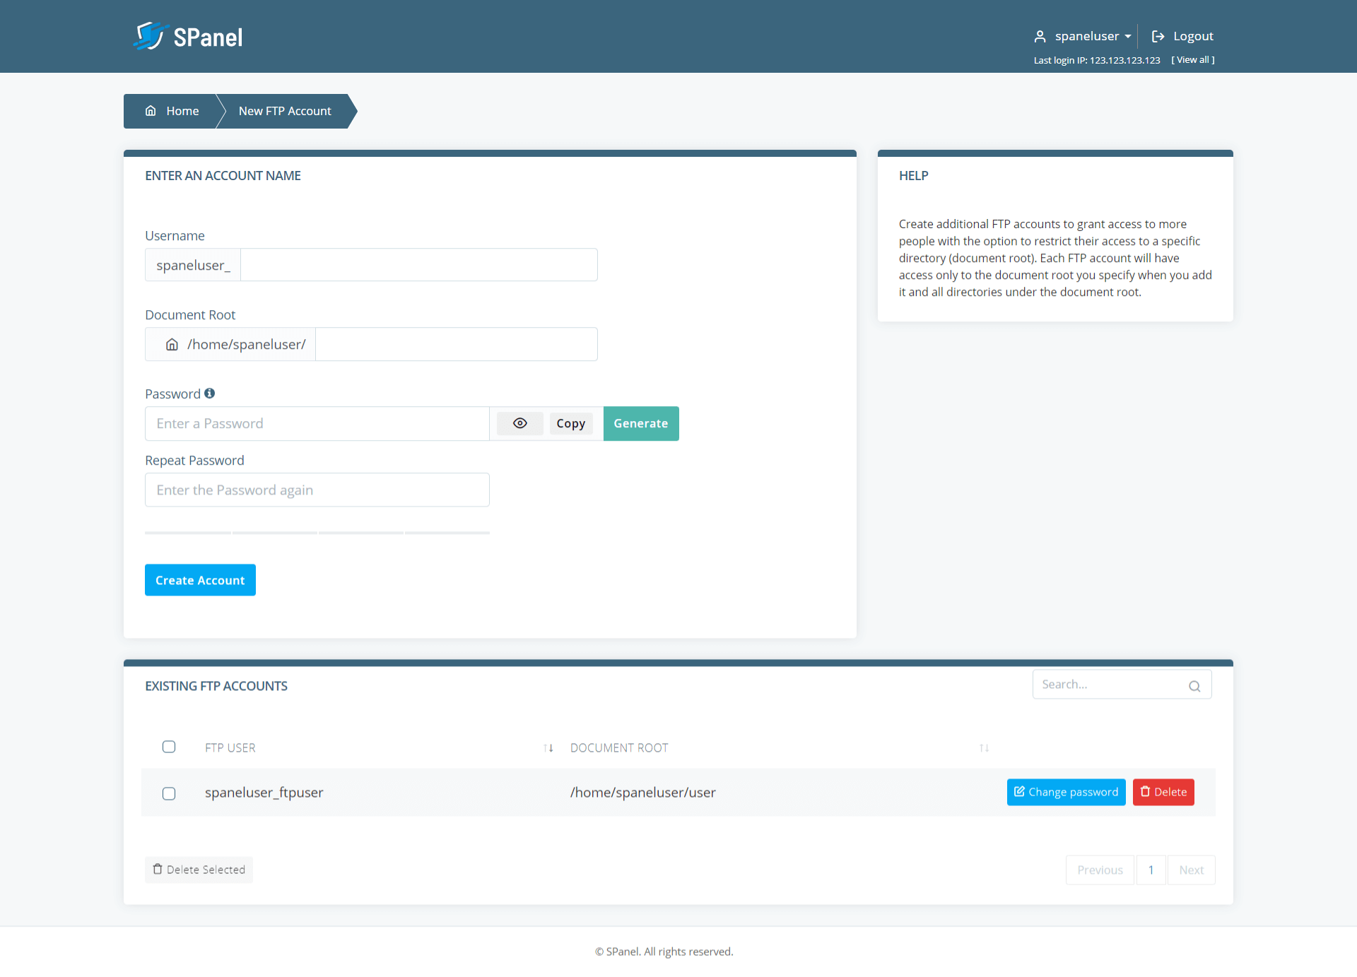Select the New FTP Account breadcrumb
Screen dimensions: 1357x977
click(285, 111)
